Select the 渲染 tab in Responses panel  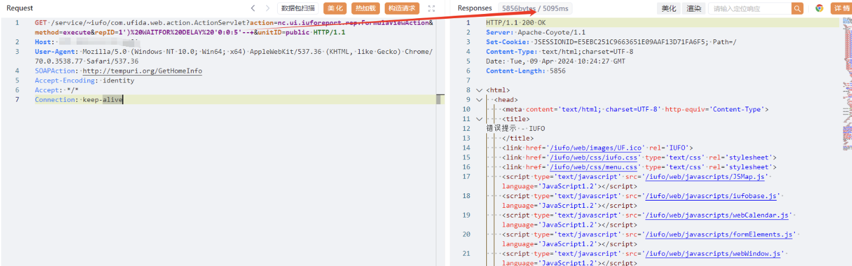tap(693, 8)
